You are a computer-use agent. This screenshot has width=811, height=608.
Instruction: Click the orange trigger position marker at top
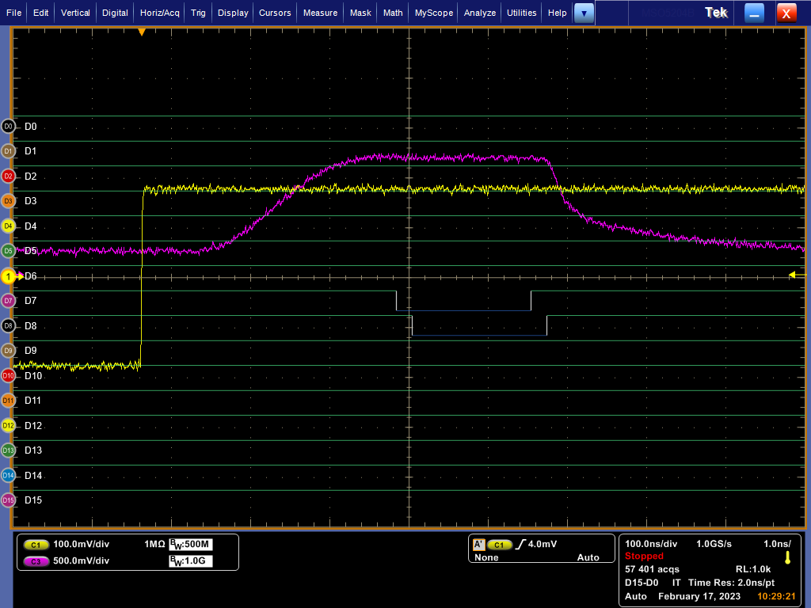pyautogui.click(x=142, y=32)
